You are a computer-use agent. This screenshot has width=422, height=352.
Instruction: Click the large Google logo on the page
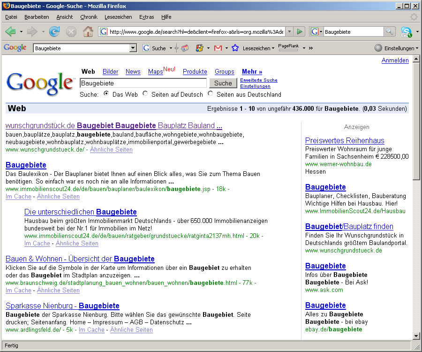[x=40, y=83]
